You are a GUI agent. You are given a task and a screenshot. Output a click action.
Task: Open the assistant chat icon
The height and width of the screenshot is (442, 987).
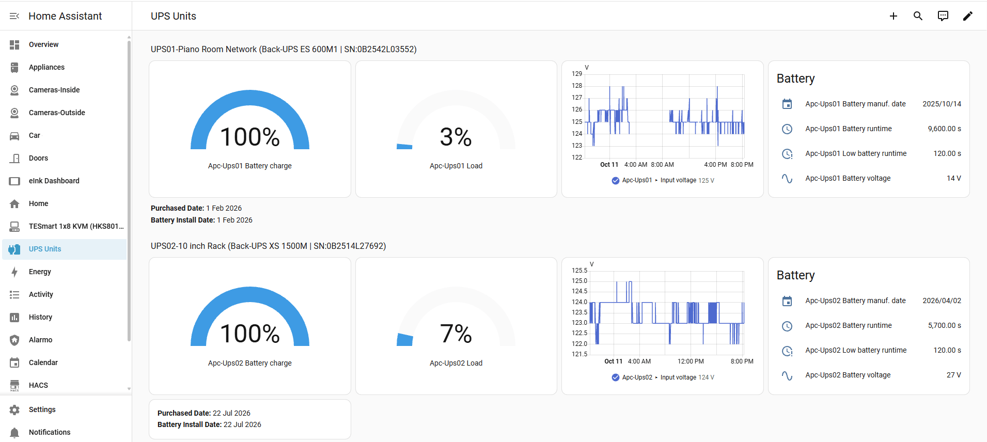[x=943, y=16]
